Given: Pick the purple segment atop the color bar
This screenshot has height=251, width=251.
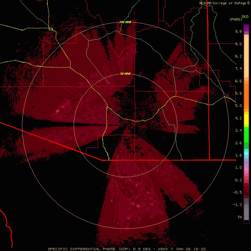Looking at the screenshot, I should click(246, 28).
